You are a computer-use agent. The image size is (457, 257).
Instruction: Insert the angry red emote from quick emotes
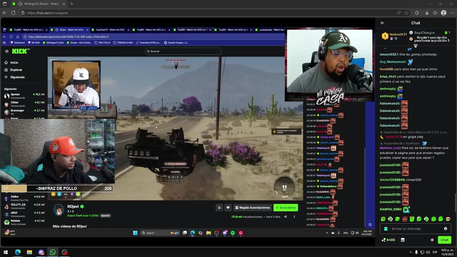[x=405, y=219]
